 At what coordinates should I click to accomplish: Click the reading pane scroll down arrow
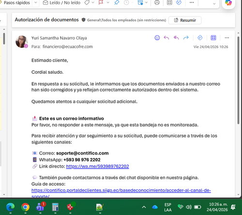pos(238,195)
